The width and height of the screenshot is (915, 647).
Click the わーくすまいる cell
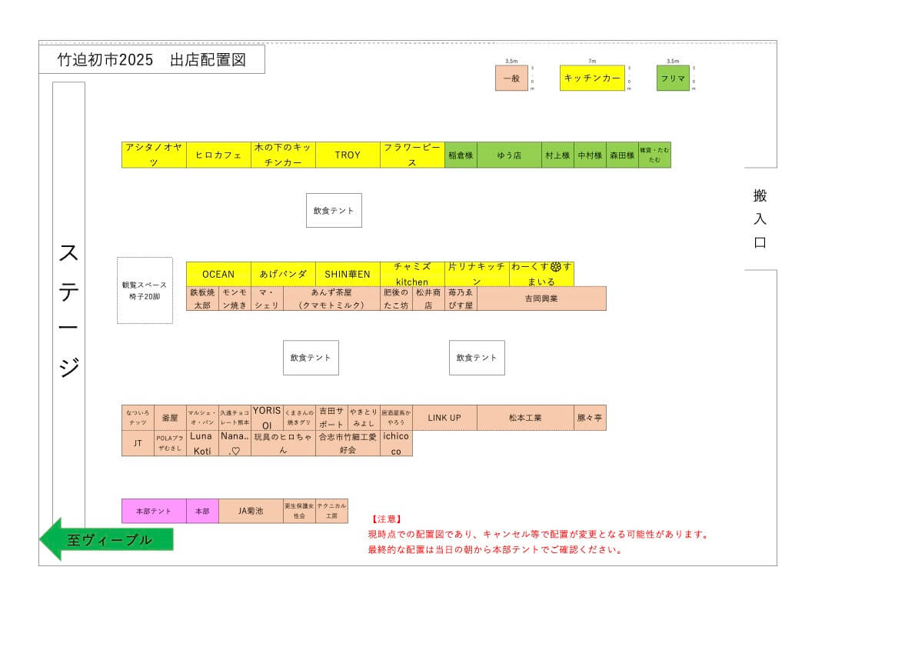pyautogui.click(x=541, y=274)
